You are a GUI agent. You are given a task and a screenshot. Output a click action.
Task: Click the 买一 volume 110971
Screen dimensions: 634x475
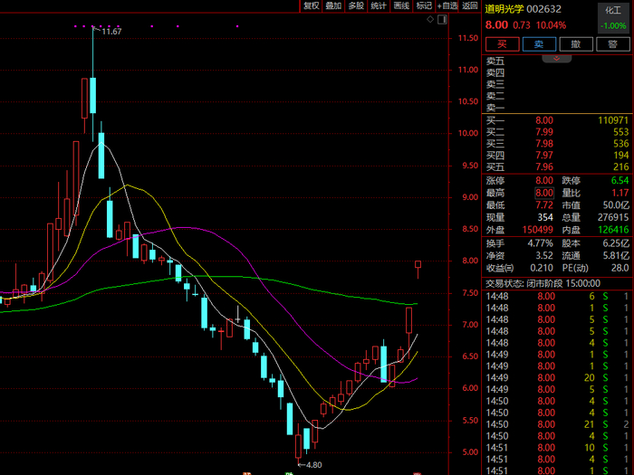pos(613,120)
